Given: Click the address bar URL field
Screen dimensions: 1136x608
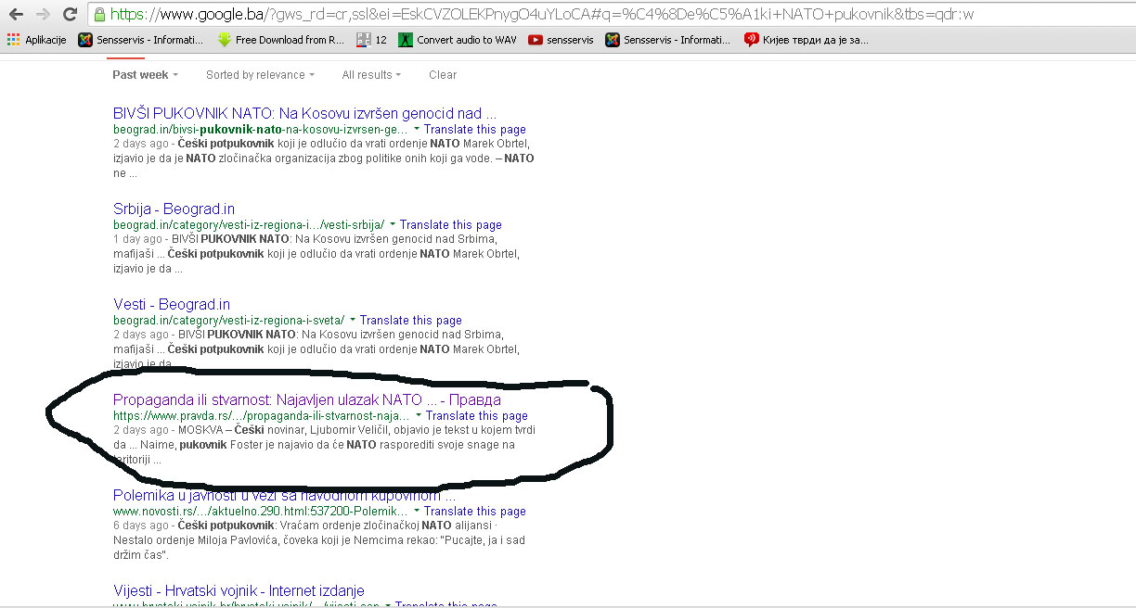Looking at the screenshot, I should (x=611, y=15).
